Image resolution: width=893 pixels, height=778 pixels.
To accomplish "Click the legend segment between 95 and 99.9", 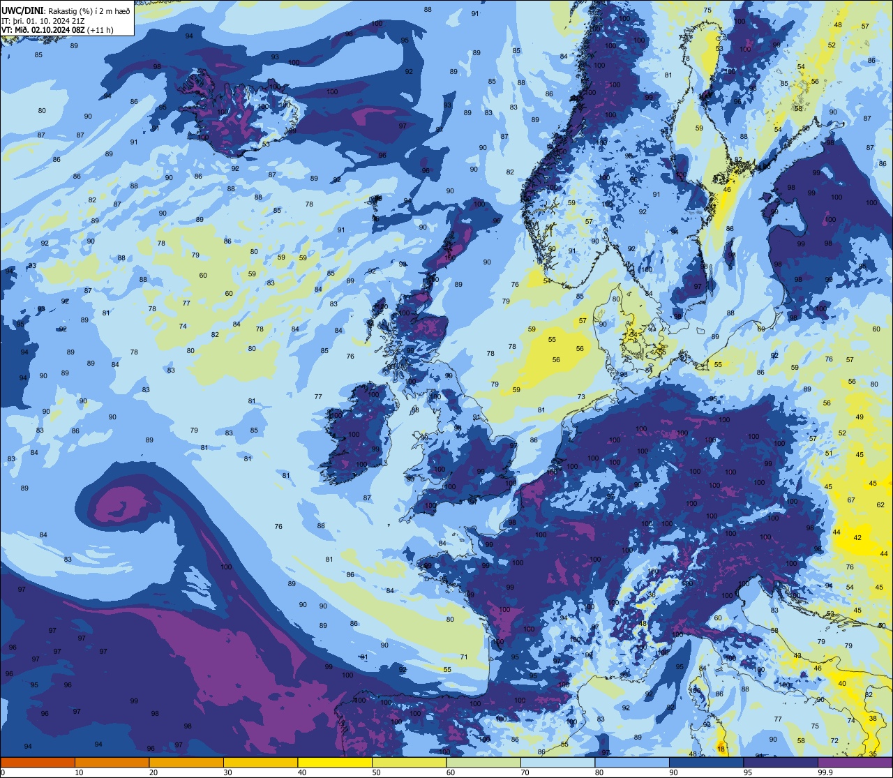I will pos(781,762).
